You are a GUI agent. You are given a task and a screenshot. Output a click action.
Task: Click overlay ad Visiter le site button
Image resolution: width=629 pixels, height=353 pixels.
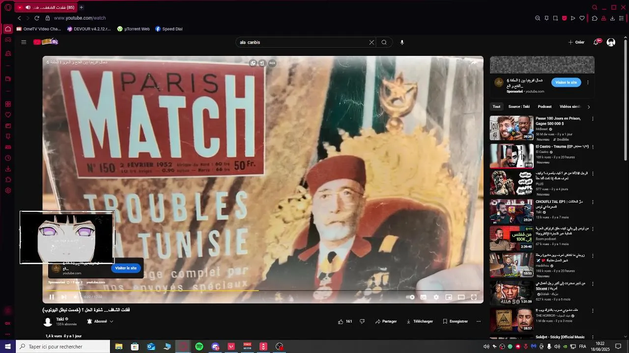(126, 268)
